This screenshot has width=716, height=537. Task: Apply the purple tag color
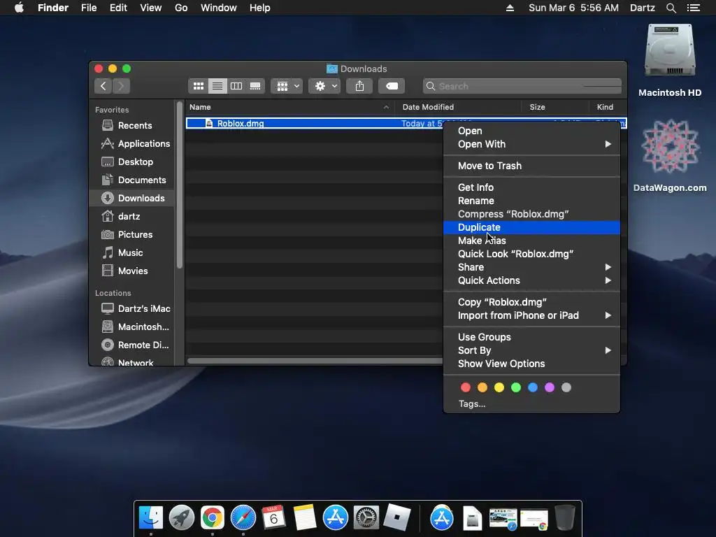pyautogui.click(x=550, y=387)
